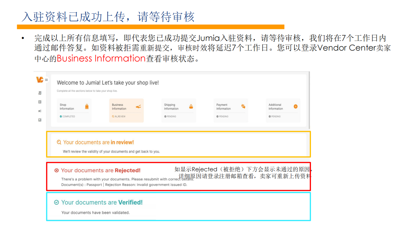
Task: Switch to the Business Information section
Action: click(x=126, y=110)
